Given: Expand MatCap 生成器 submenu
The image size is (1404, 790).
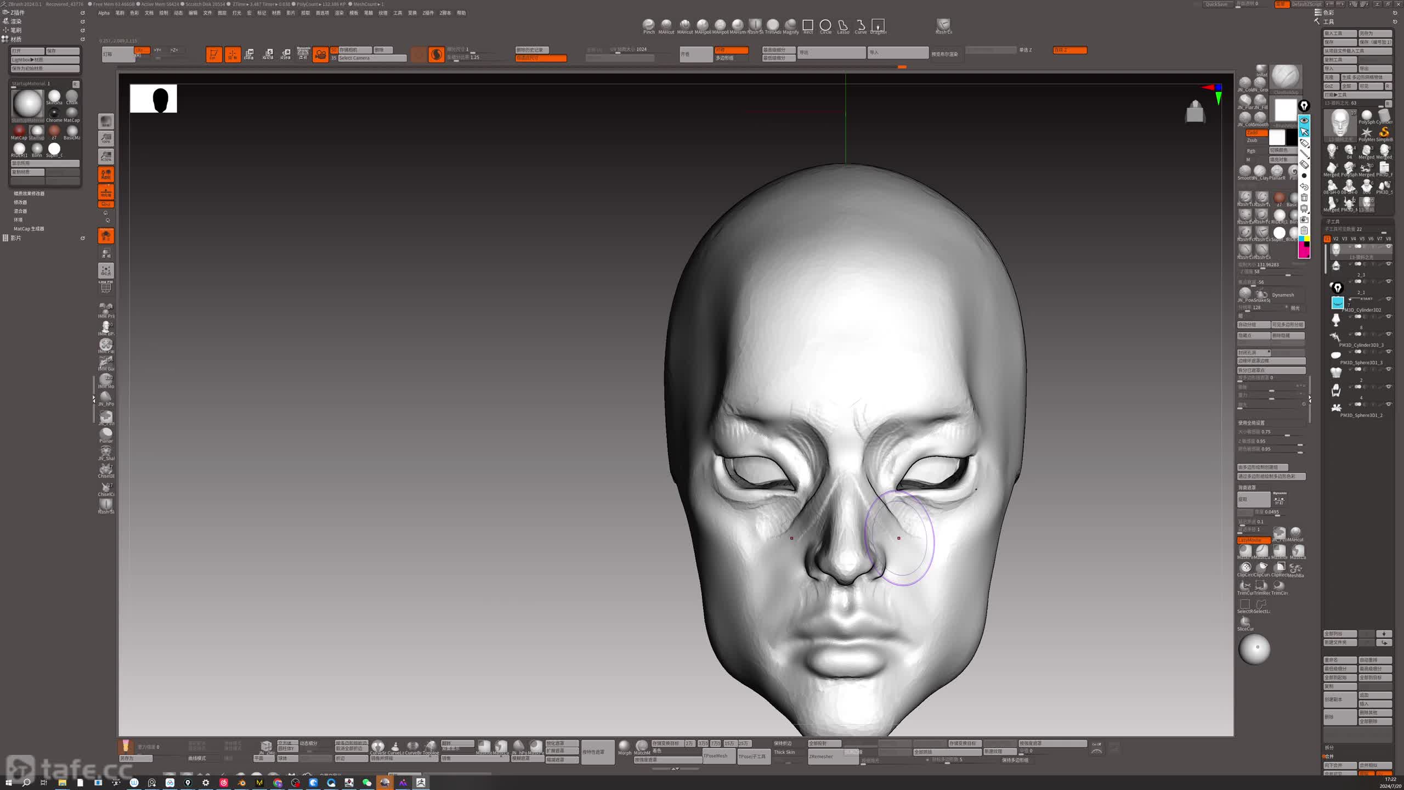Looking at the screenshot, I should click(x=29, y=229).
